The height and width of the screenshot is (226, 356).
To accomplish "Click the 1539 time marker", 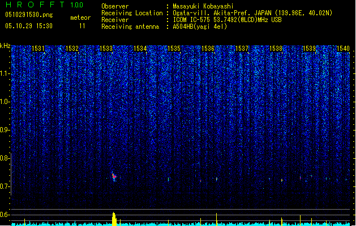I will click(x=310, y=49).
